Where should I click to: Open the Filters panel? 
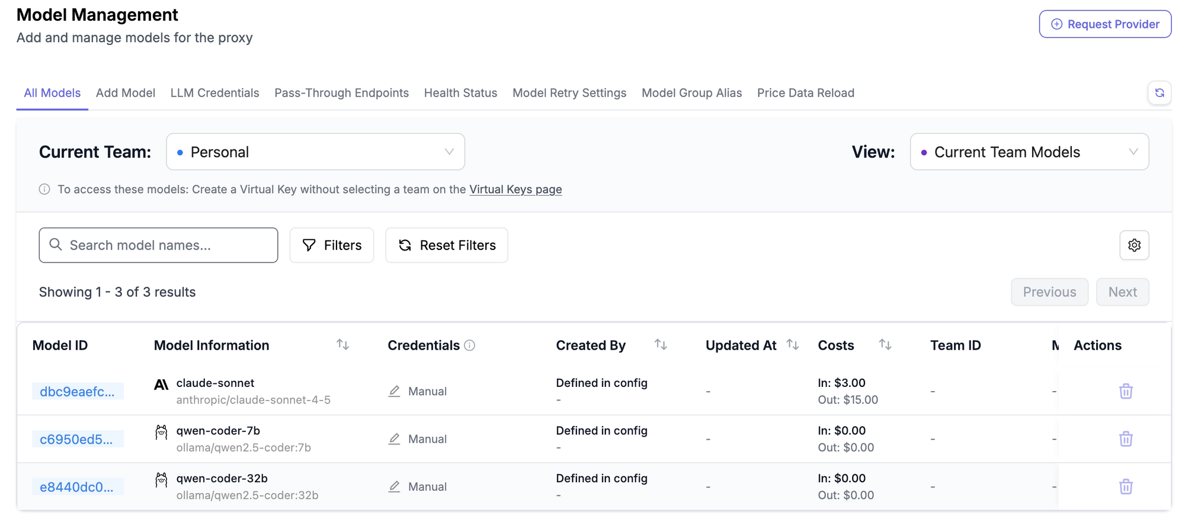coord(332,245)
